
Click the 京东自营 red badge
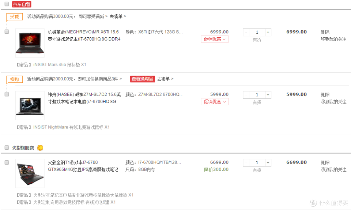(x=21, y=4)
